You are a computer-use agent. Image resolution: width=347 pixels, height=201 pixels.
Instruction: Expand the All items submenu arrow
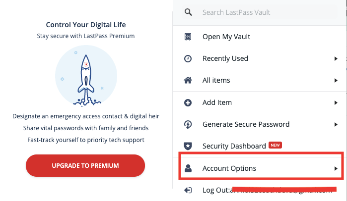(x=336, y=81)
